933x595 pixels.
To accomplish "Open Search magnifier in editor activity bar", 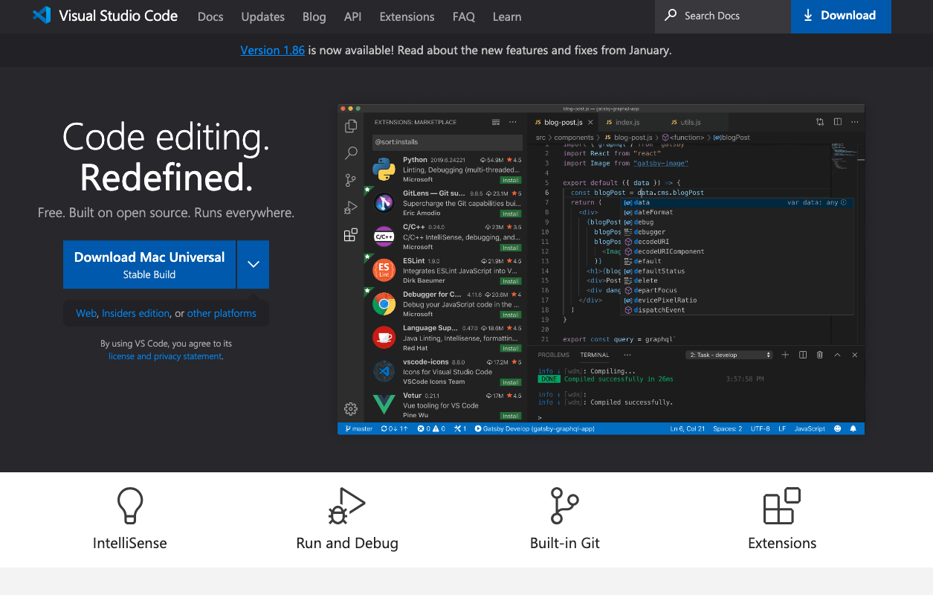I will coord(351,153).
